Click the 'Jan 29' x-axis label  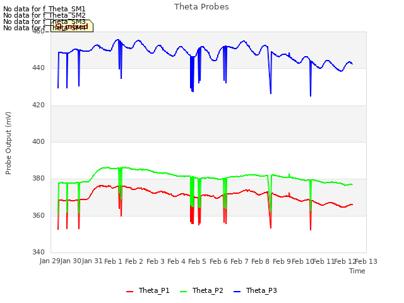[50, 261]
